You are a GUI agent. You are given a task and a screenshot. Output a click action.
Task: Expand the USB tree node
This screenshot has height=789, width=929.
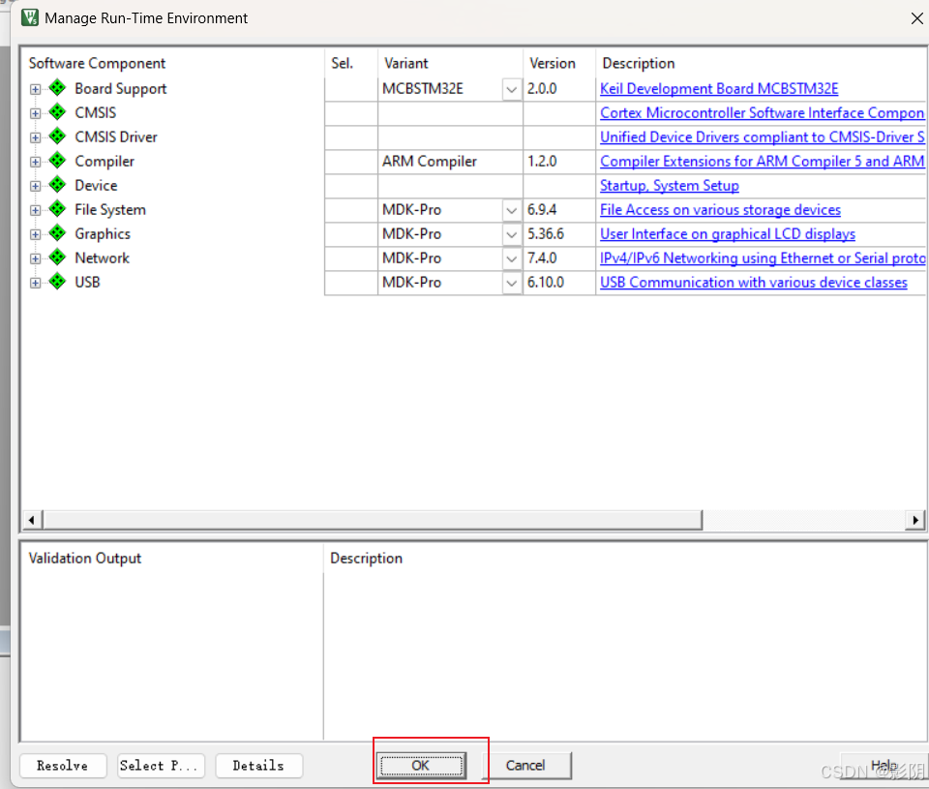point(36,284)
